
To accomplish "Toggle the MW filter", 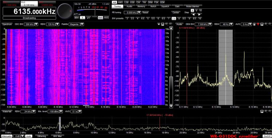I will [57, 136].
